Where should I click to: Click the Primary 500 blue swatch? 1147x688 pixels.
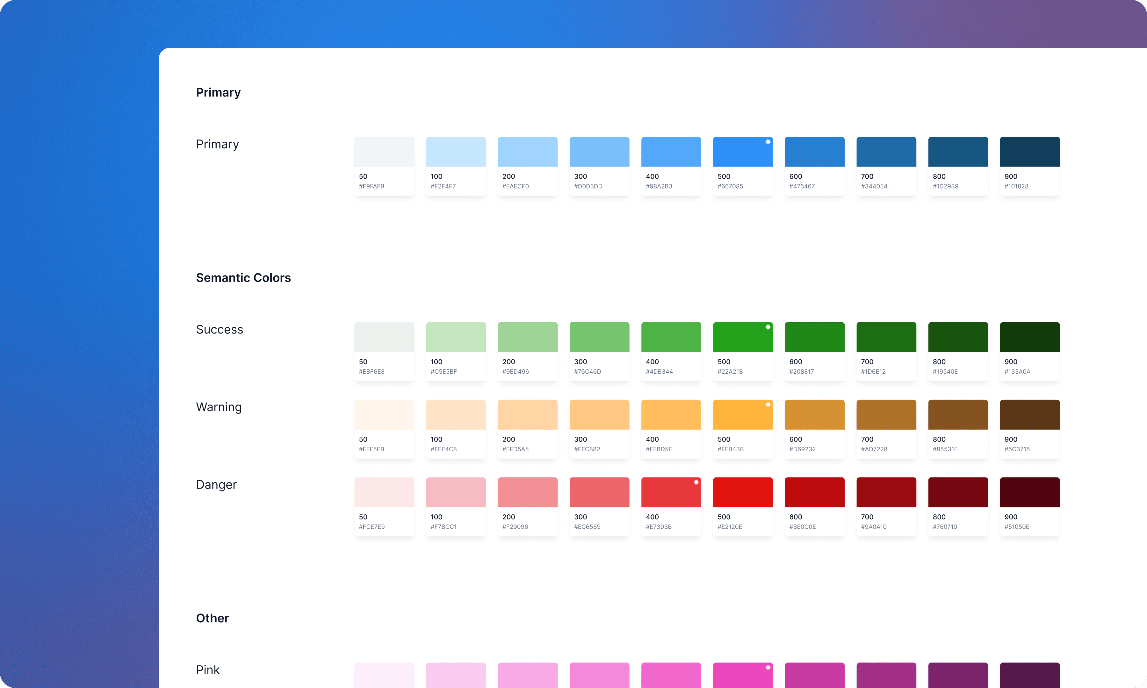(742, 152)
